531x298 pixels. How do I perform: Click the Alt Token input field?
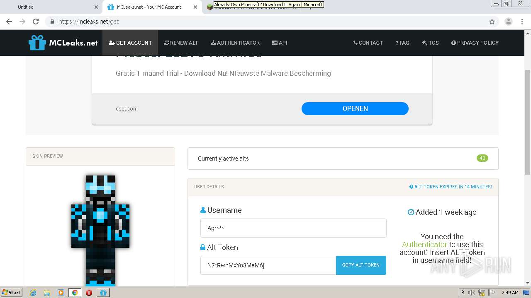(x=268, y=265)
